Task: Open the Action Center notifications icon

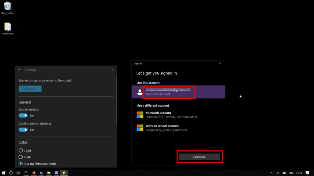Action: [307, 173]
